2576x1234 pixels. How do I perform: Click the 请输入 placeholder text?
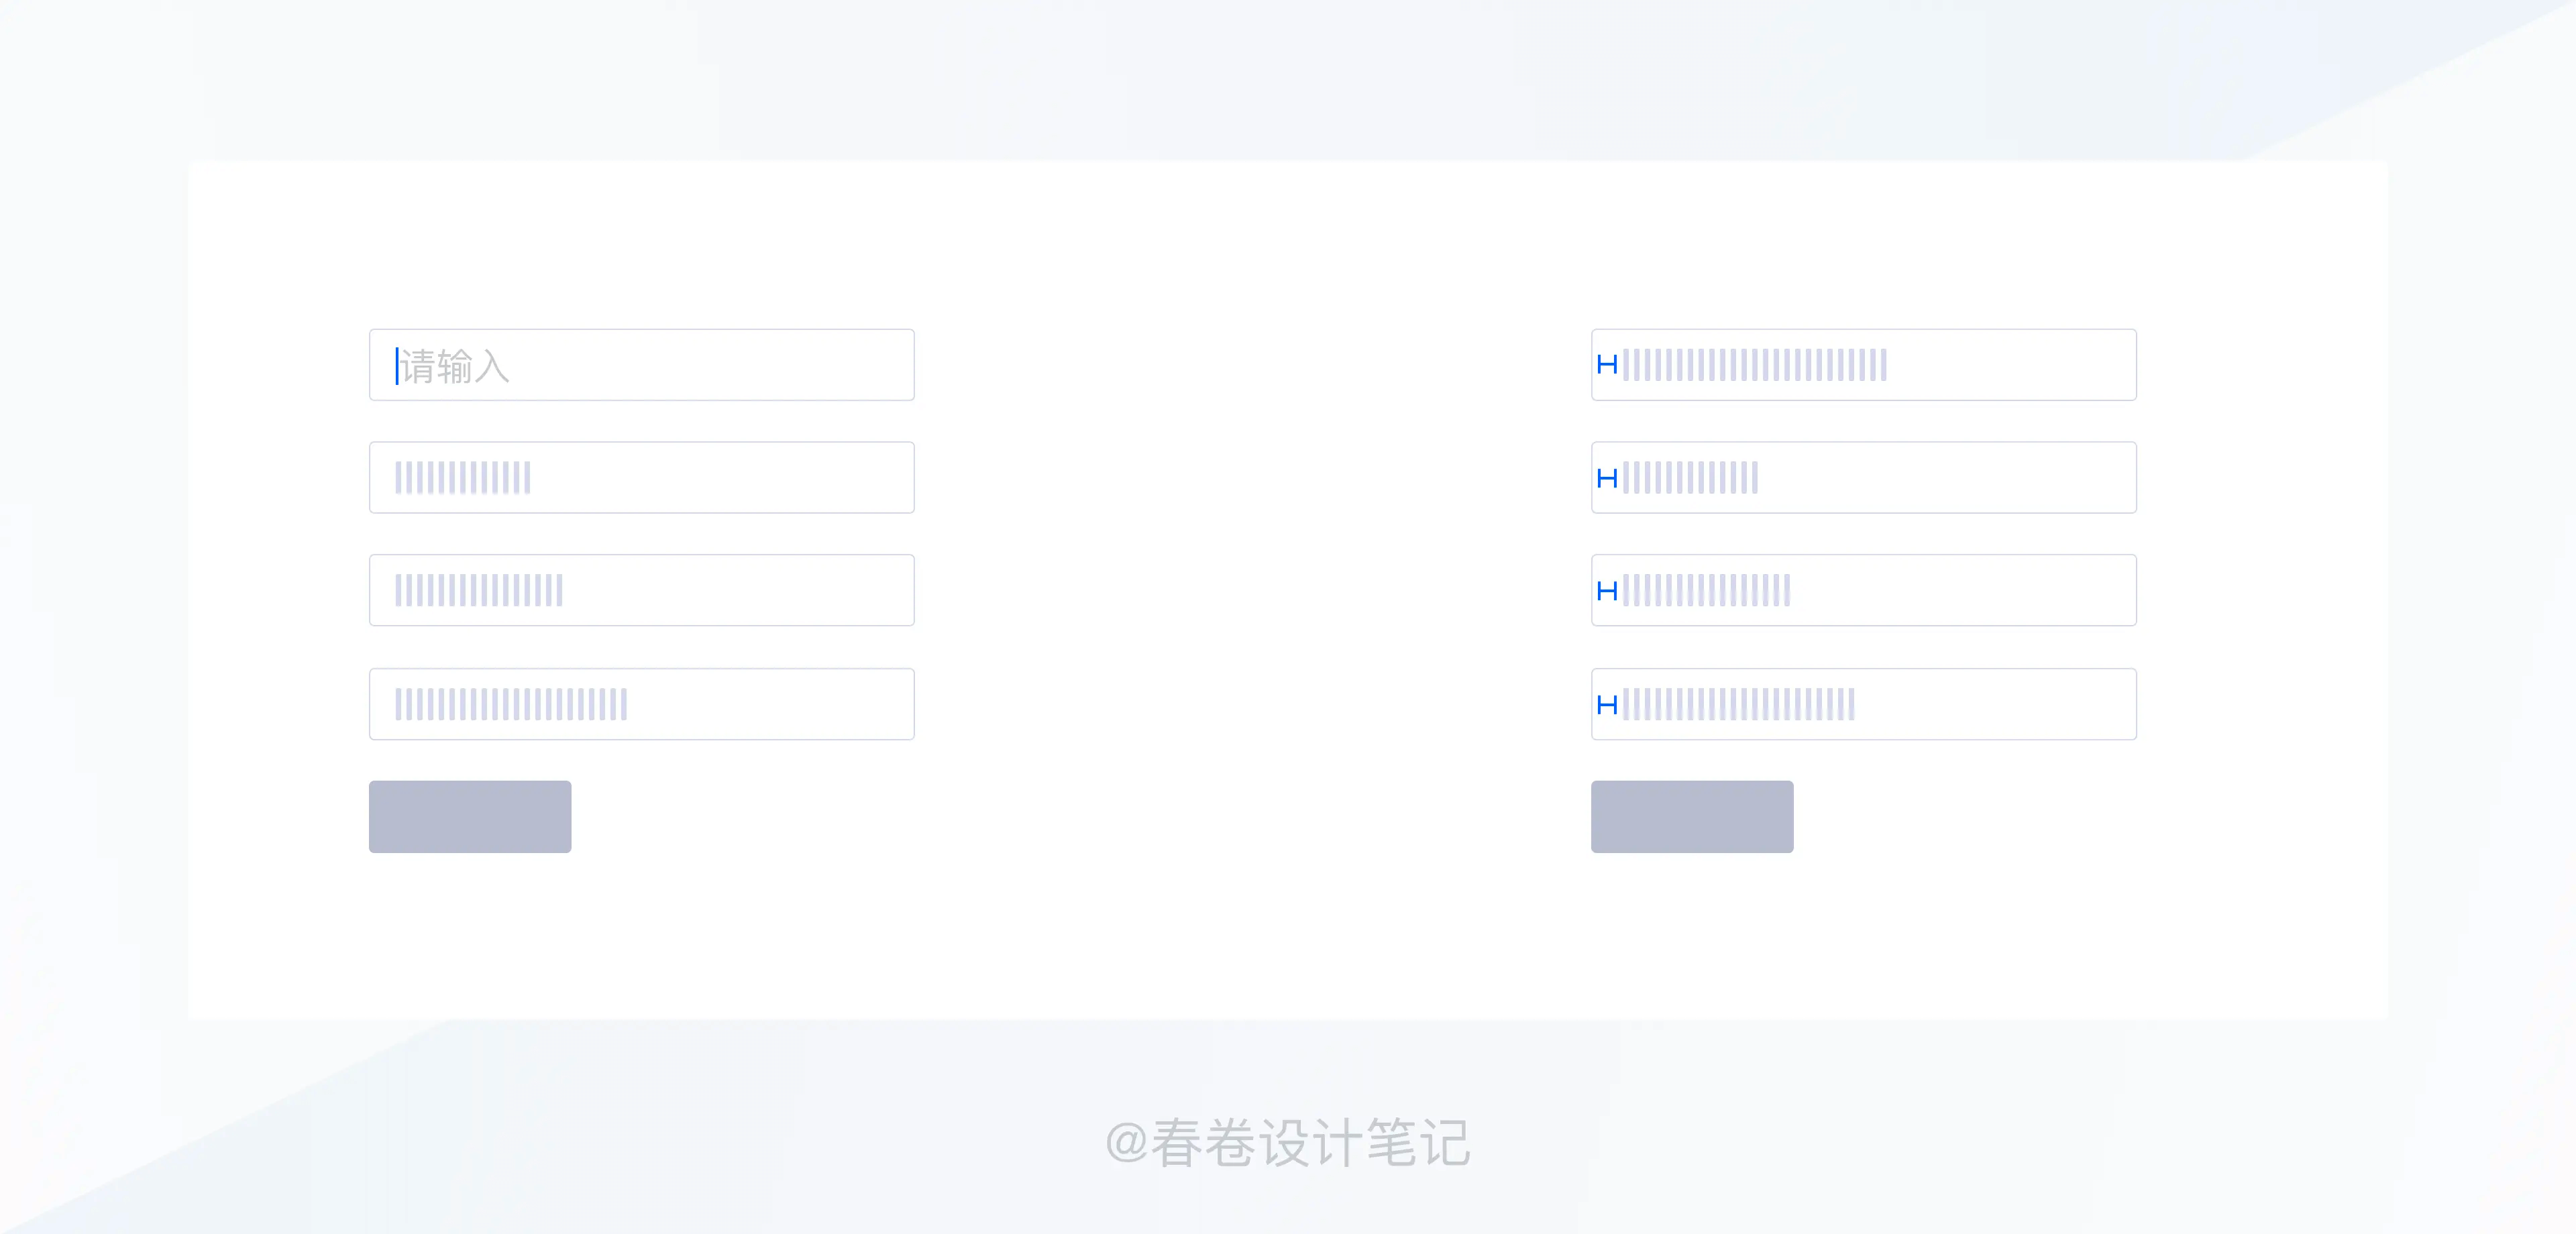click(x=456, y=366)
